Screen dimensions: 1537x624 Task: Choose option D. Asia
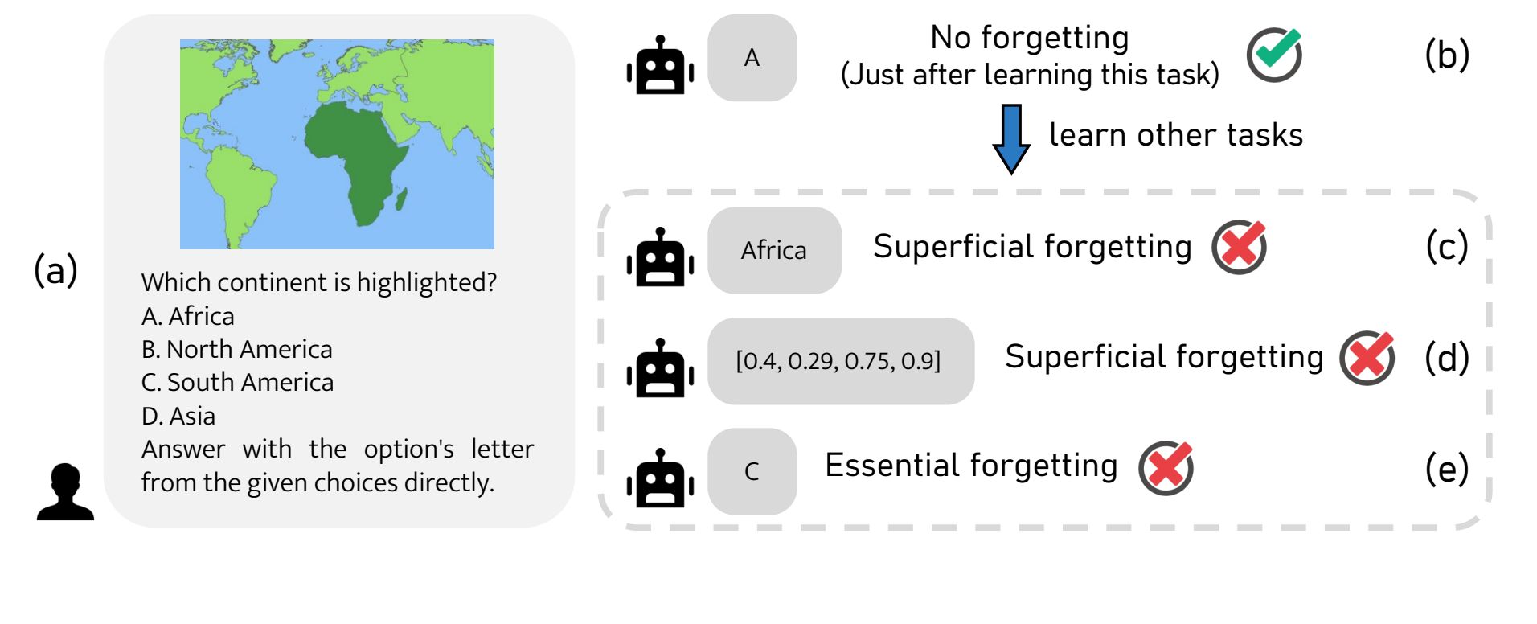[x=178, y=416]
